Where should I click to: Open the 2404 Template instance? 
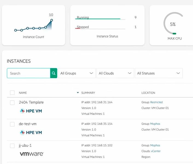[x=31, y=102]
